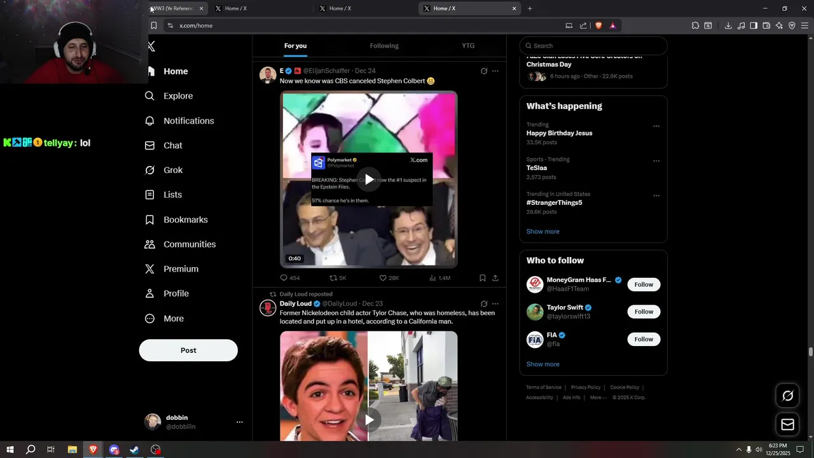Open the browser hamburger menu
This screenshot has height=458, width=814.
[804, 25]
